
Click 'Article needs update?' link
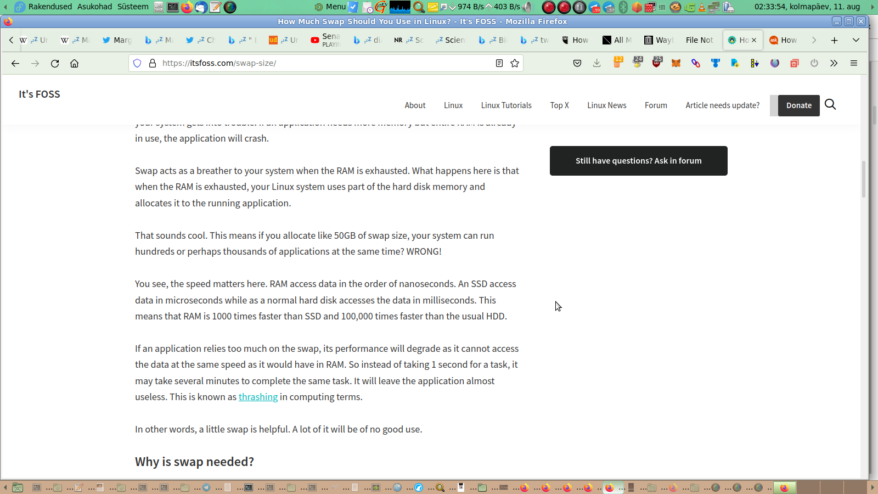(x=723, y=105)
